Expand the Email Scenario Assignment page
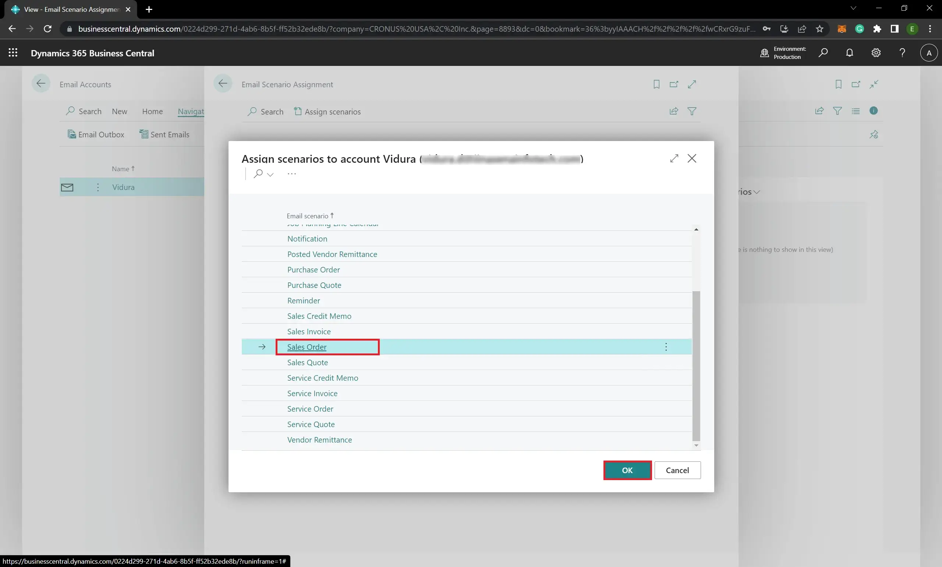The height and width of the screenshot is (567, 942). click(x=692, y=84)
